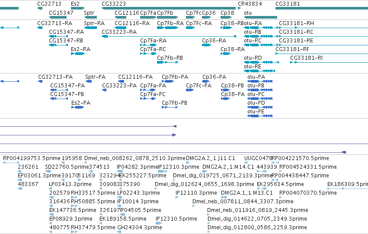This screenshot has width=368, height=234.
Task: Select the Dmel_neb_011916_0819_2445.3prime label
Action: 258,210
